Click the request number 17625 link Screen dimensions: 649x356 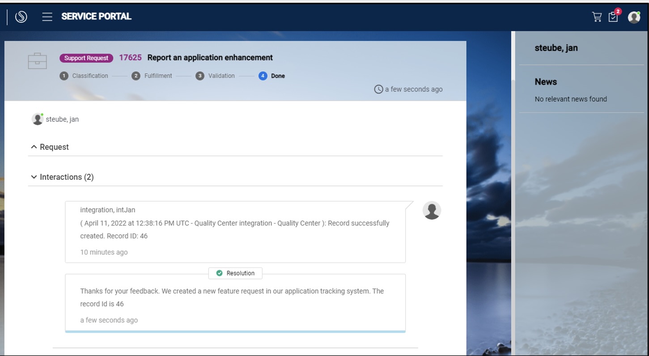[x=129, y=58]
